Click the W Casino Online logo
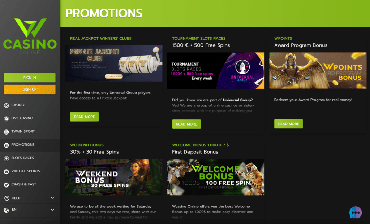Image resolution: width=370 pixels, height=224 pixels. pos(30,36)
